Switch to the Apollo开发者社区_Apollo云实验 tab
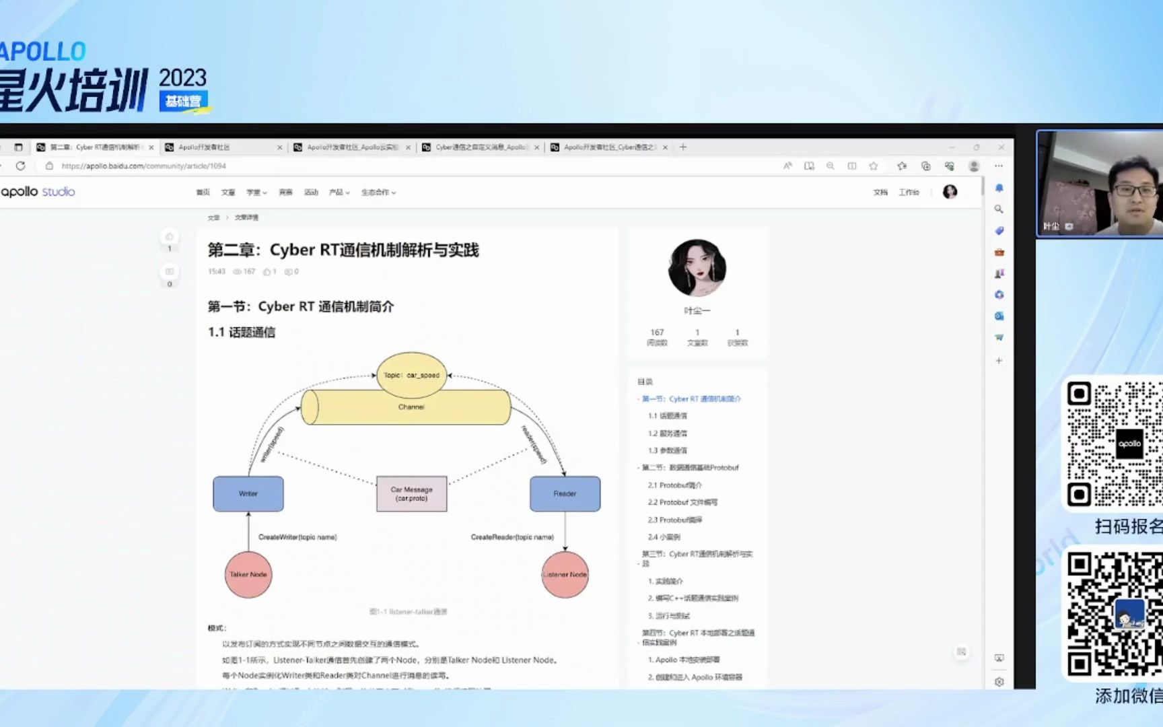 tap(353, 147)
